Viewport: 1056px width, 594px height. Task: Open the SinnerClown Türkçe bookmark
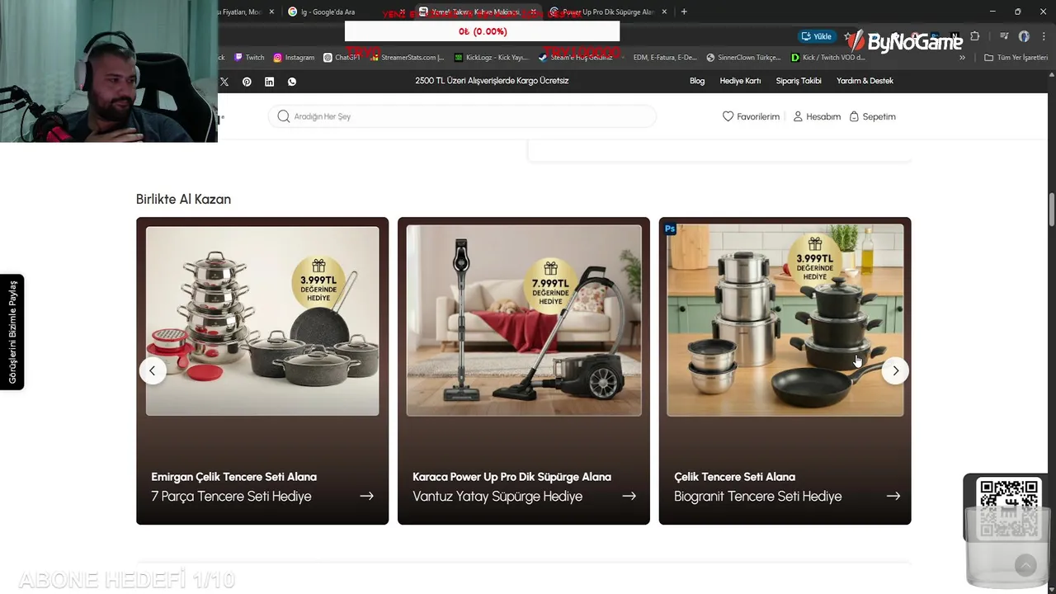click(x=743, y=58)
